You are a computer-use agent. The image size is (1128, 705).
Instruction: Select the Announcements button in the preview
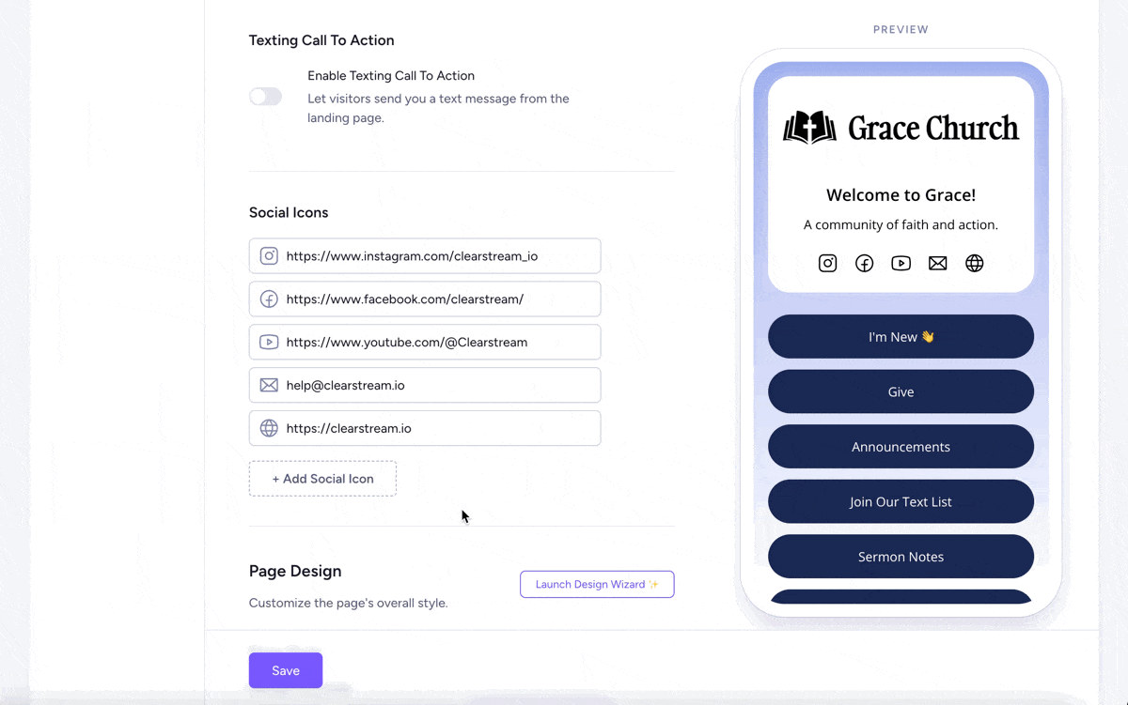click(900, 446)
